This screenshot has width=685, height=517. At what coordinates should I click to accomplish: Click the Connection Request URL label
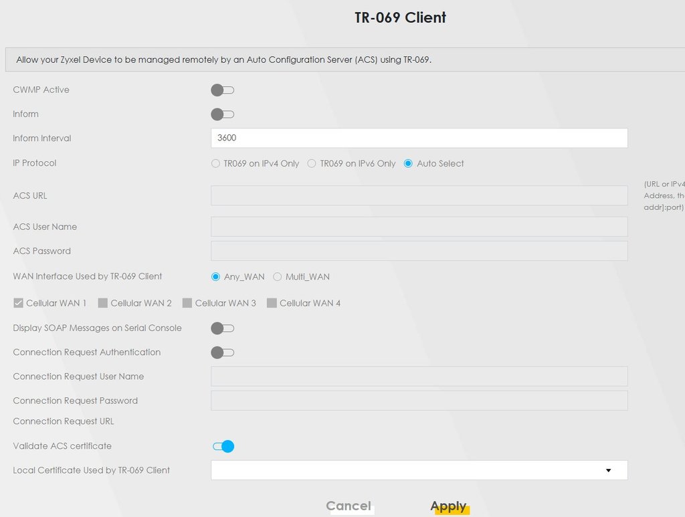tap(64, 421)
